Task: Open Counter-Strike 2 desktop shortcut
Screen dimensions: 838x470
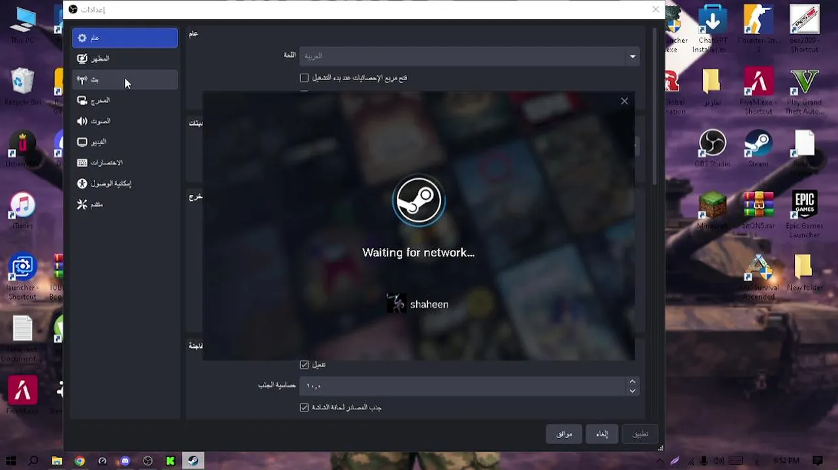Action: (x=758, y=29)
